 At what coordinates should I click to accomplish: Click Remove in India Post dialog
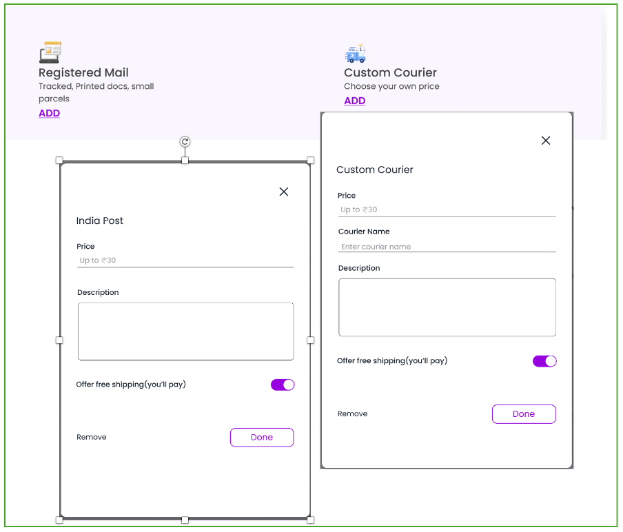[x=92, y=437]
